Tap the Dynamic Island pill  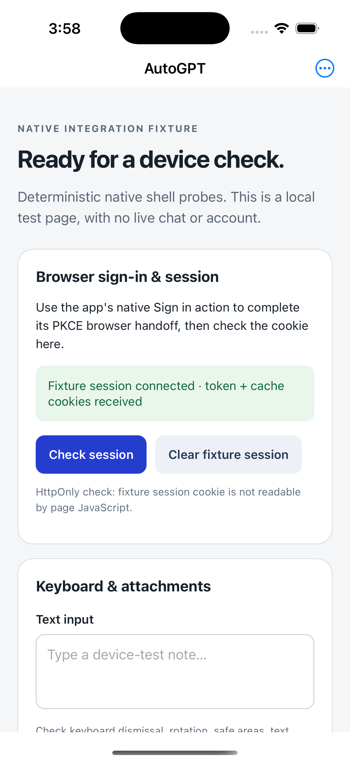click(x=175, y=28)
